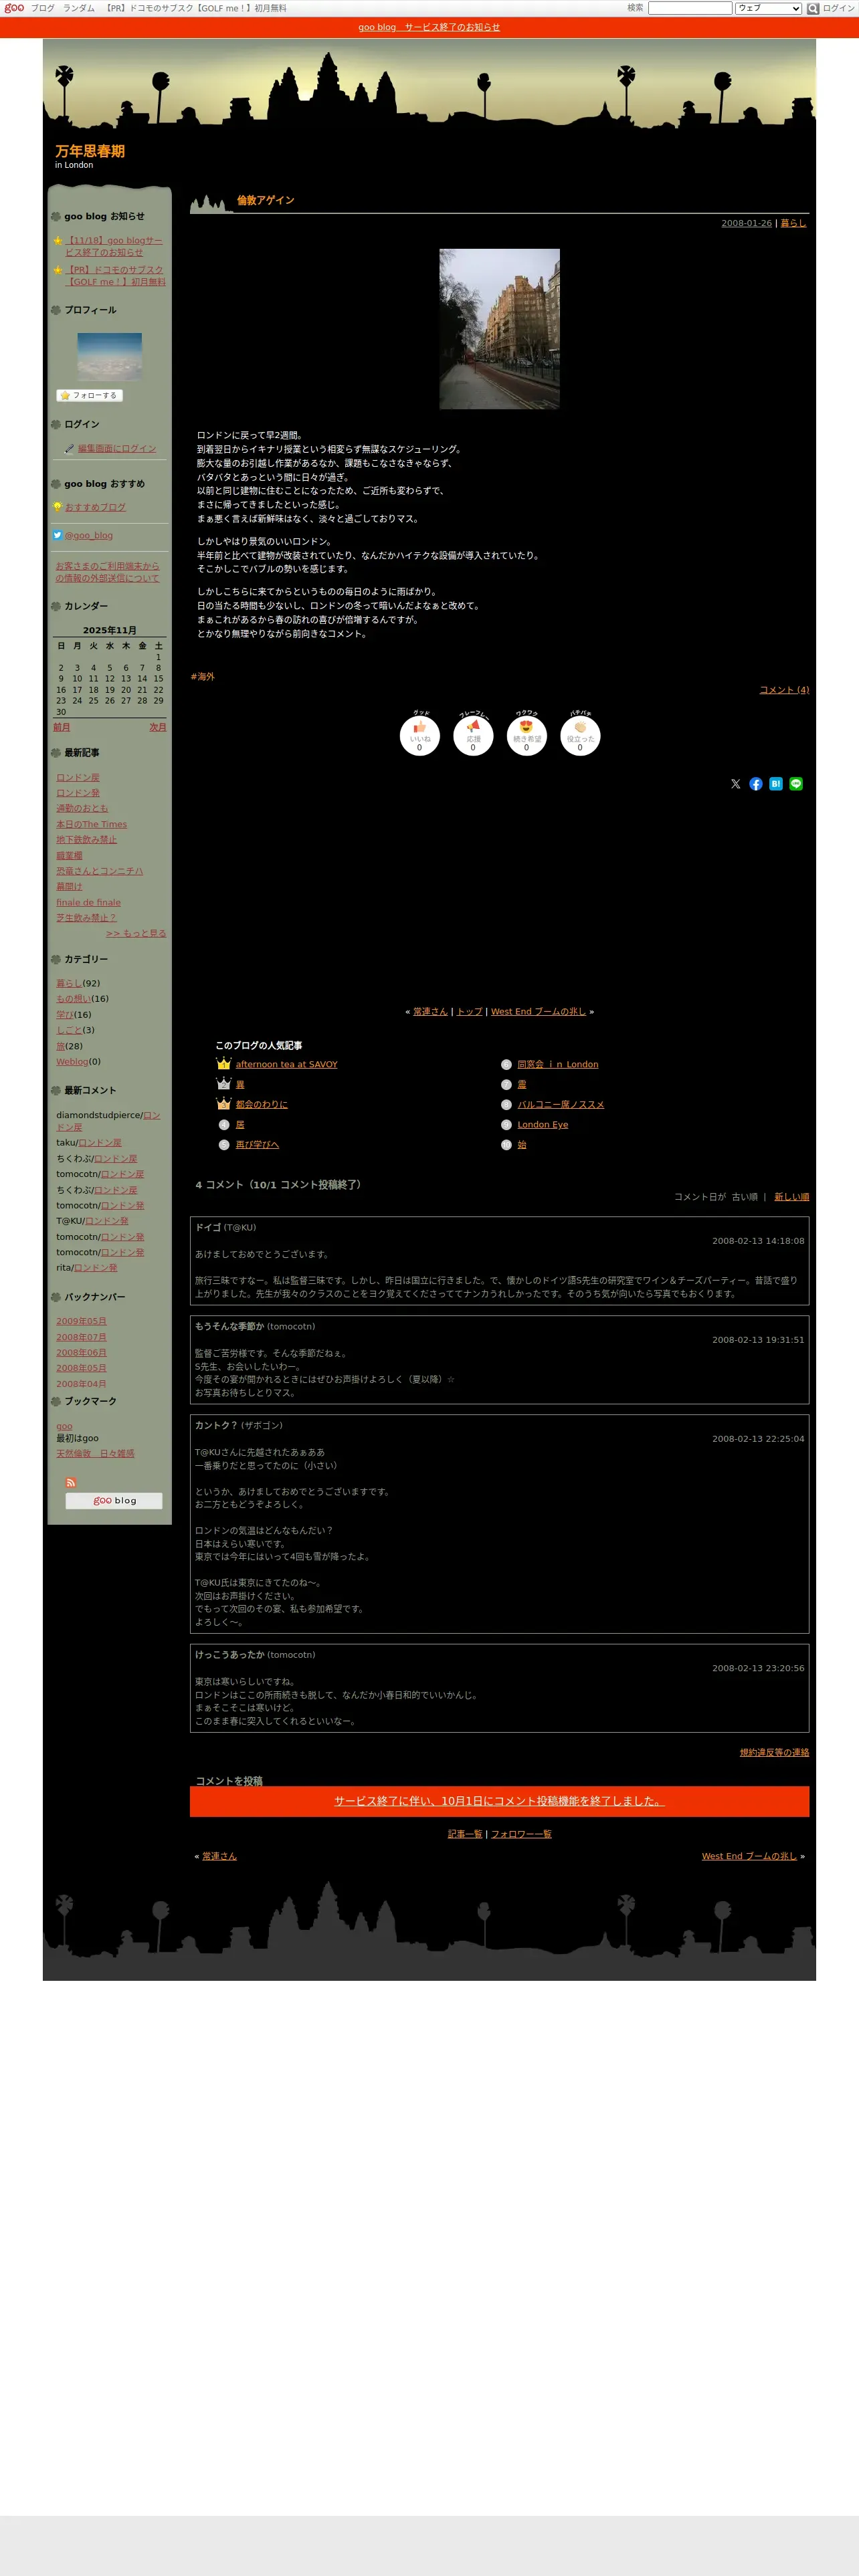
Task: Open 【PR】ドコモのサブスク link in the top bar
Action: [x=196, y=8]
